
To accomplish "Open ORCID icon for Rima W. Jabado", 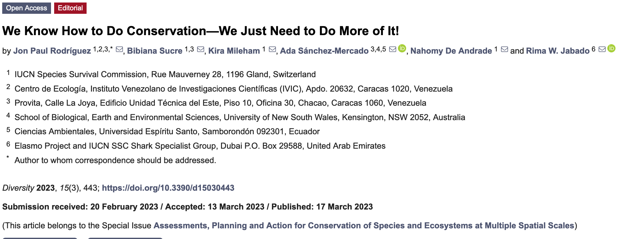I will (611, 48).
